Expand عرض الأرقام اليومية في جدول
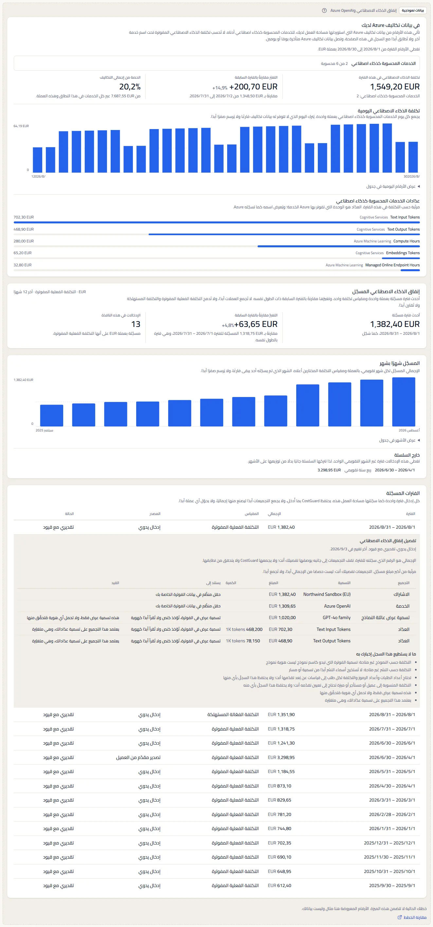The width and height of the screenshot is (433, 927). [393, 186]
